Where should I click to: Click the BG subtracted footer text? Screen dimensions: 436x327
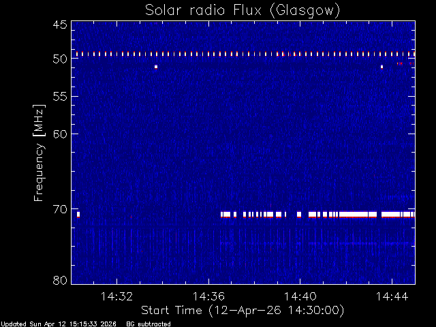(149, 324)
